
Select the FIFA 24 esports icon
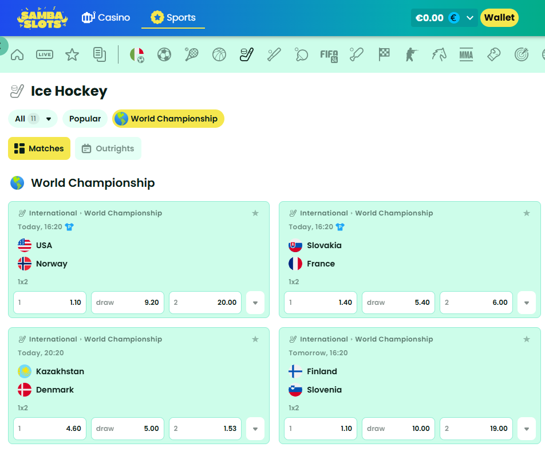[329, 56]
